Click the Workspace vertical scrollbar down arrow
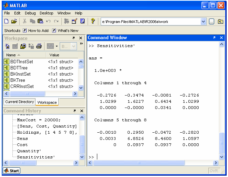 [x=81, y=88]
